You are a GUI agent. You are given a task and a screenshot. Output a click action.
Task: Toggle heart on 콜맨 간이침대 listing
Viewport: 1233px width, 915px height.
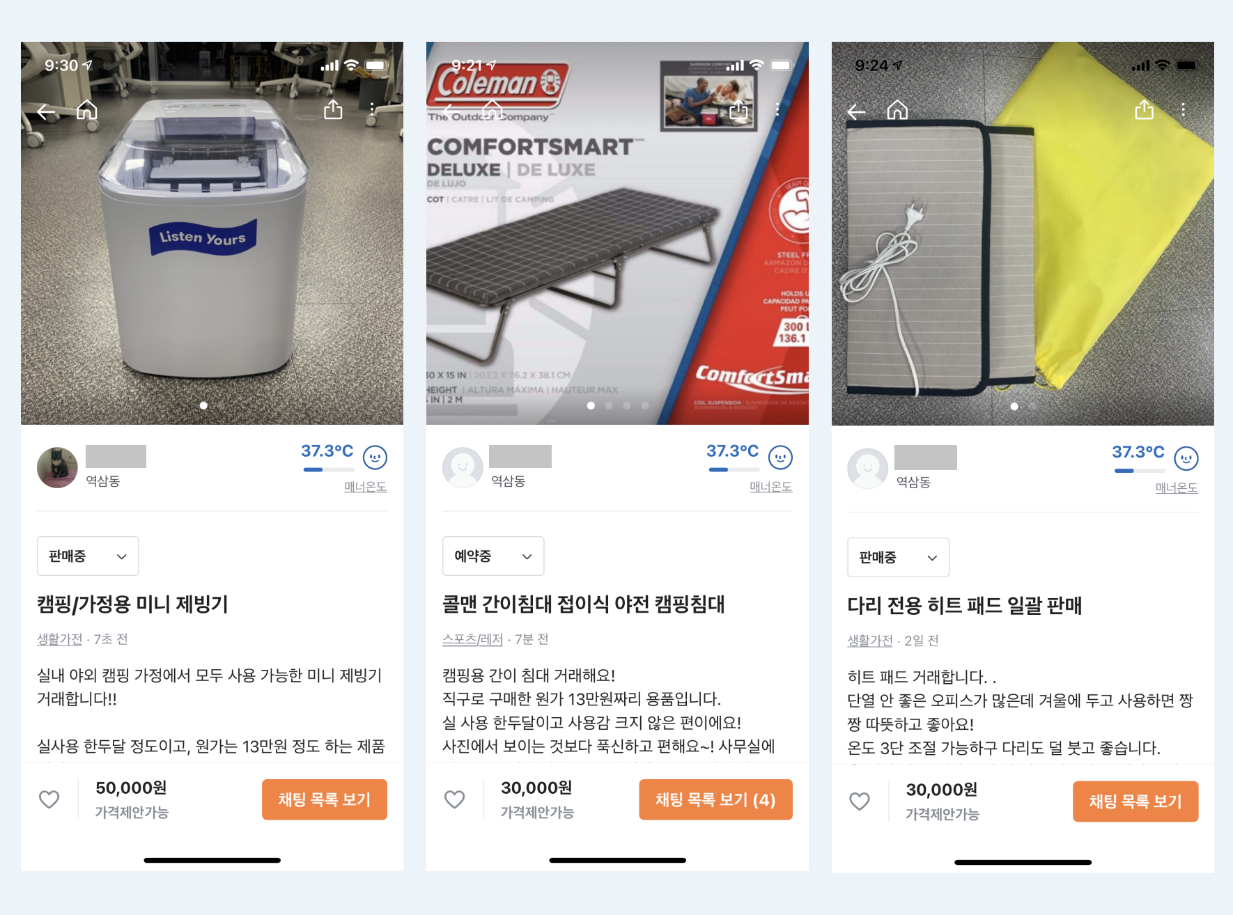click(454, 799)
